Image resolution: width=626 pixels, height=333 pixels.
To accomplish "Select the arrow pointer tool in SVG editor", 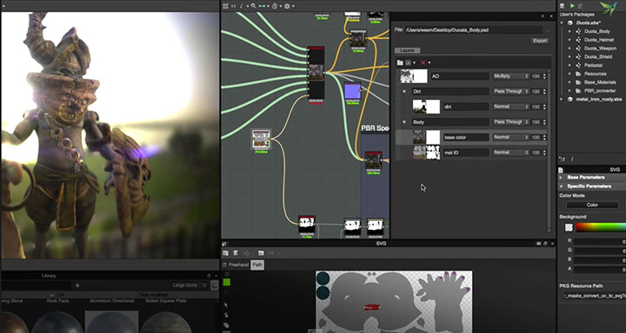I will 226,305.
